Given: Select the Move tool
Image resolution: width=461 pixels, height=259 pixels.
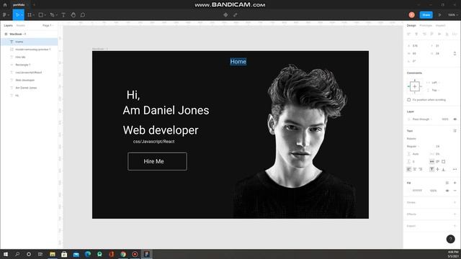Looking at the screenshot, I should point(18,14).
